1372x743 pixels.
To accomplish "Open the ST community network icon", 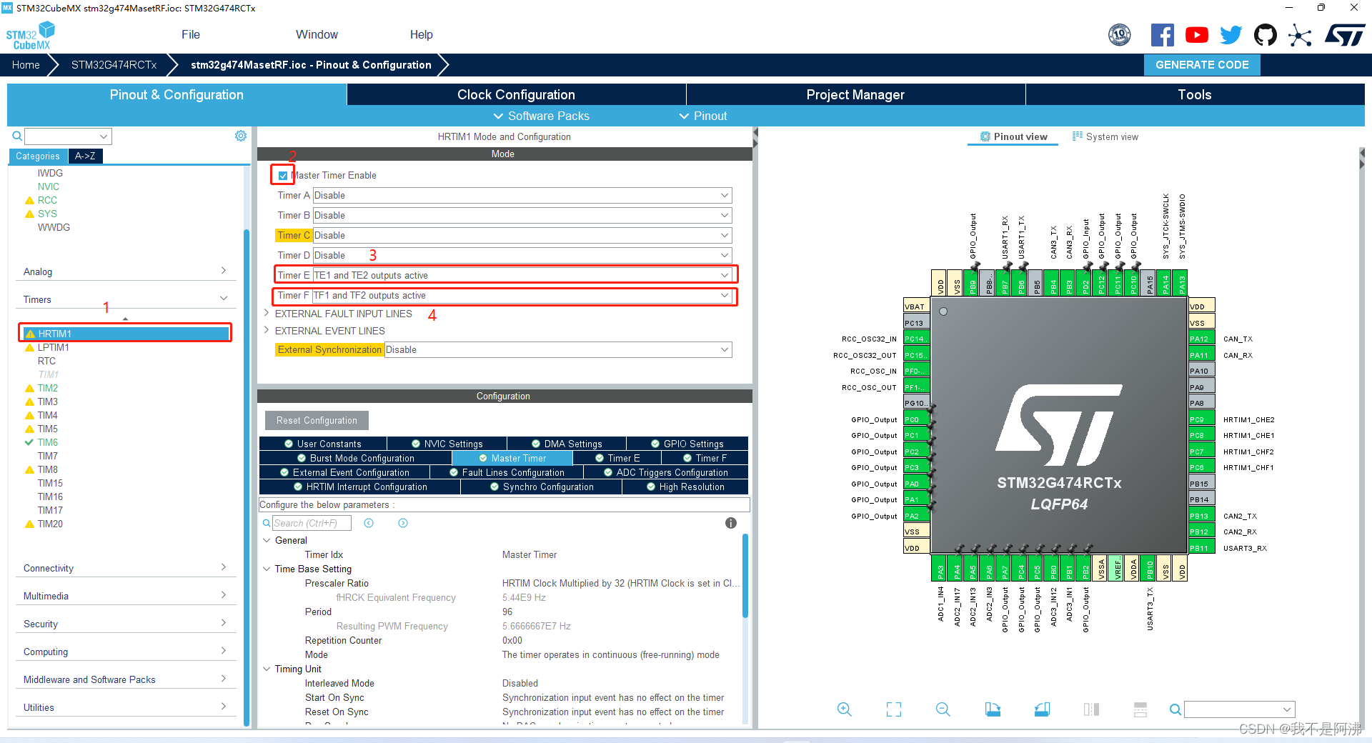I will coord(1300,35).
